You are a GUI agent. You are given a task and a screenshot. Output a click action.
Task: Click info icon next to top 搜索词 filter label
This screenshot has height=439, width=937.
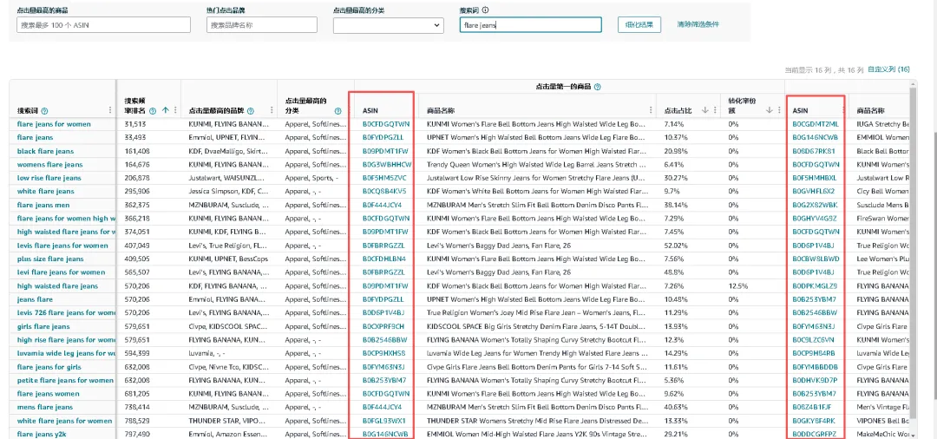click(x=485, y=10)
